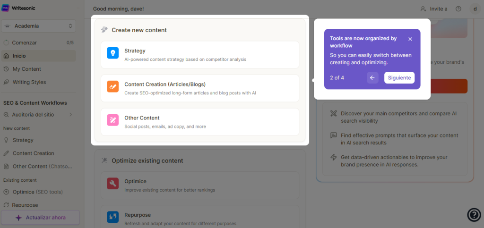This screenshot has height=228, width=484.
Task: Go back with tour previous arrow
Action: 372,78
